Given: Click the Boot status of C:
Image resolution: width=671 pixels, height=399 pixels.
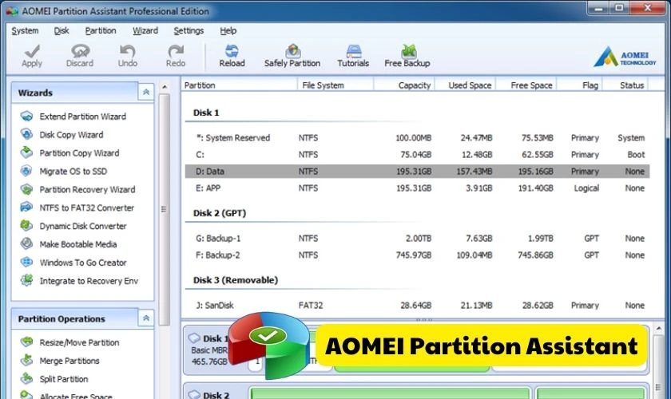Looking at the screenshot, I should click(636, 154).
